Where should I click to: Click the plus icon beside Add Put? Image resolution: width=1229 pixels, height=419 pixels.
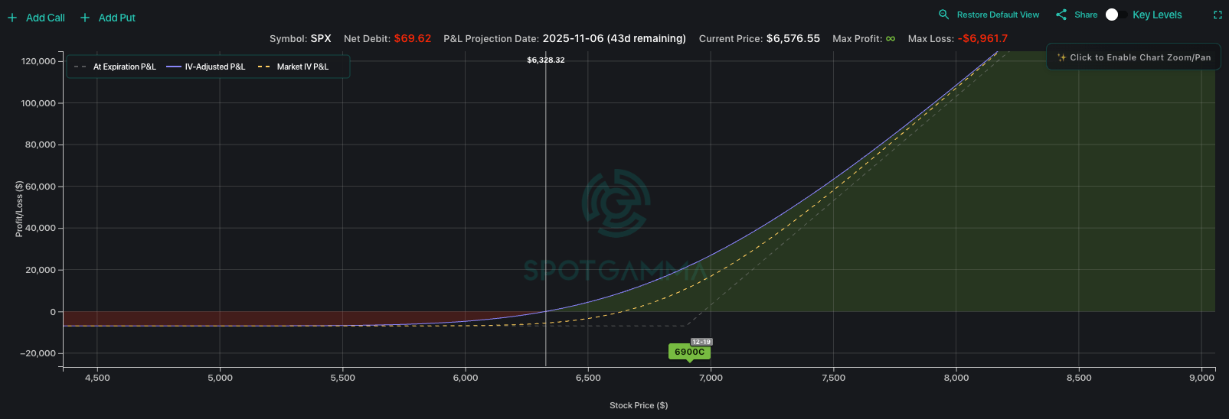click(x=85, y=18)
